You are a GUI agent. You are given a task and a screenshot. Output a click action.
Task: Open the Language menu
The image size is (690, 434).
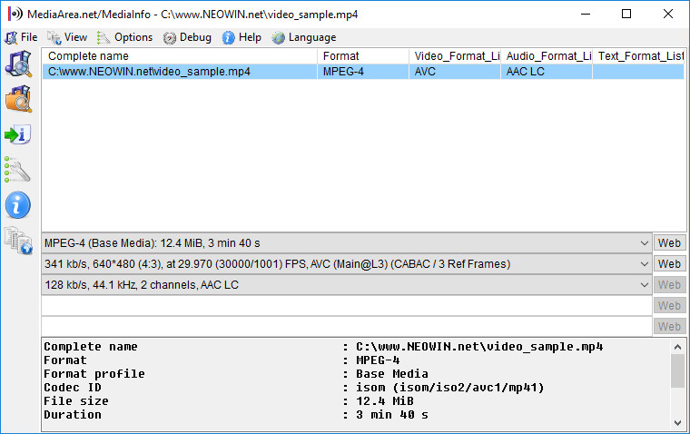304,37
